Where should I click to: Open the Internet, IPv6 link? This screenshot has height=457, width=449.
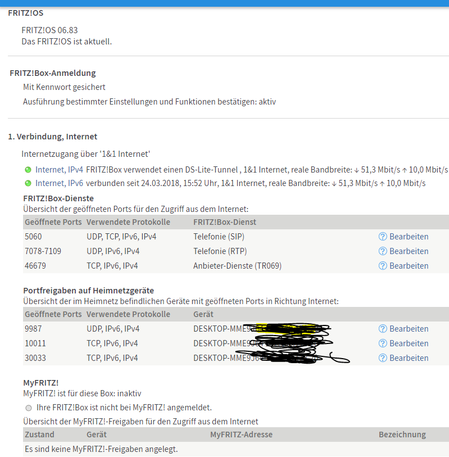click(59, 183)
